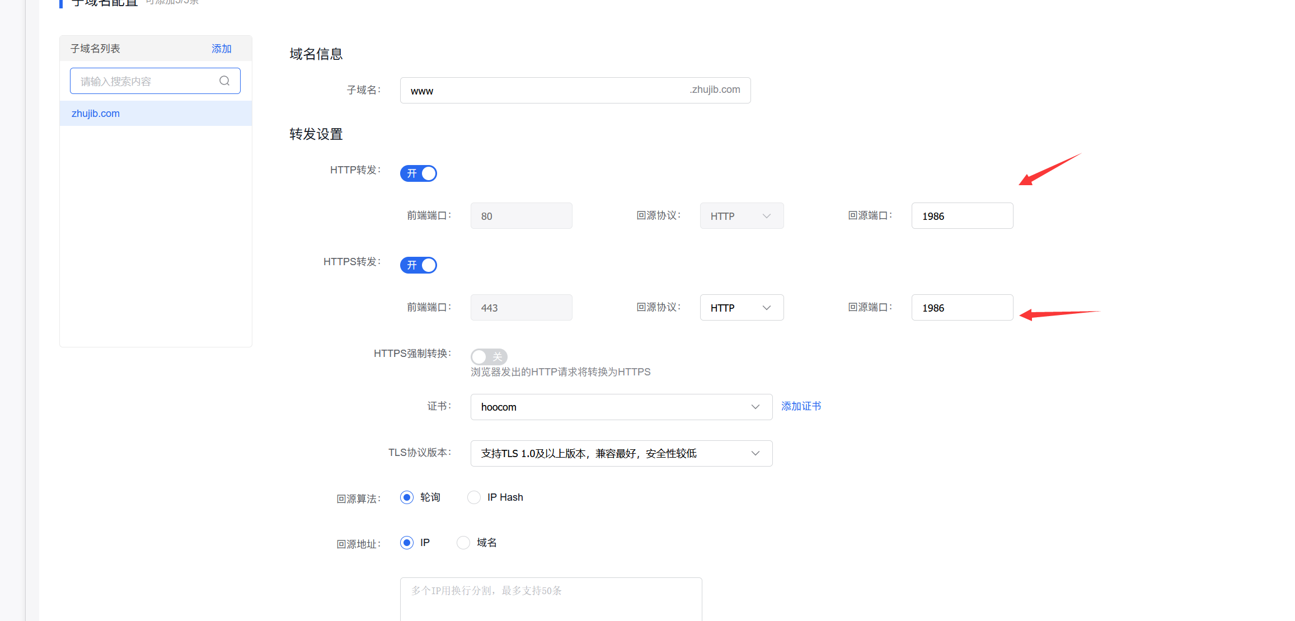Screen dimensions: 1295x621
Task: Click the 前端端口 80 field
Action: pyautogui.click(x=522, y=216)
